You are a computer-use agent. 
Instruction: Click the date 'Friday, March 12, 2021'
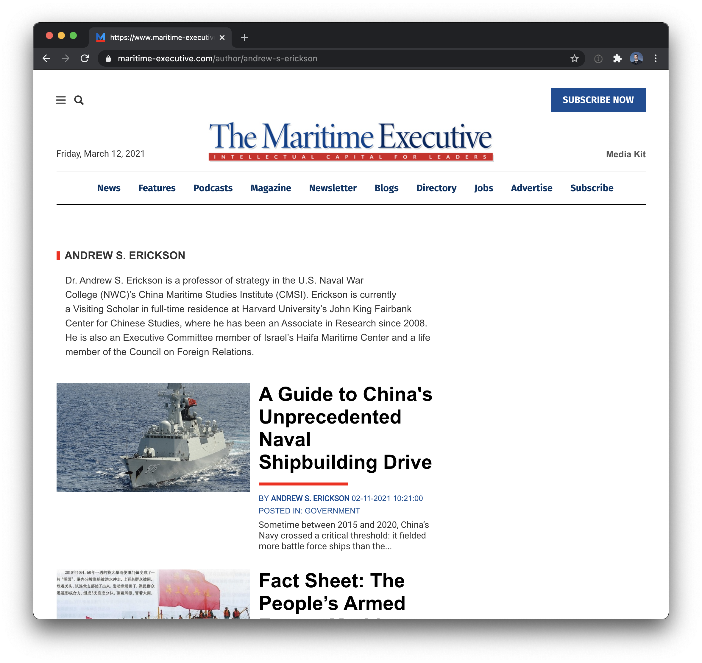click(100, 154)
